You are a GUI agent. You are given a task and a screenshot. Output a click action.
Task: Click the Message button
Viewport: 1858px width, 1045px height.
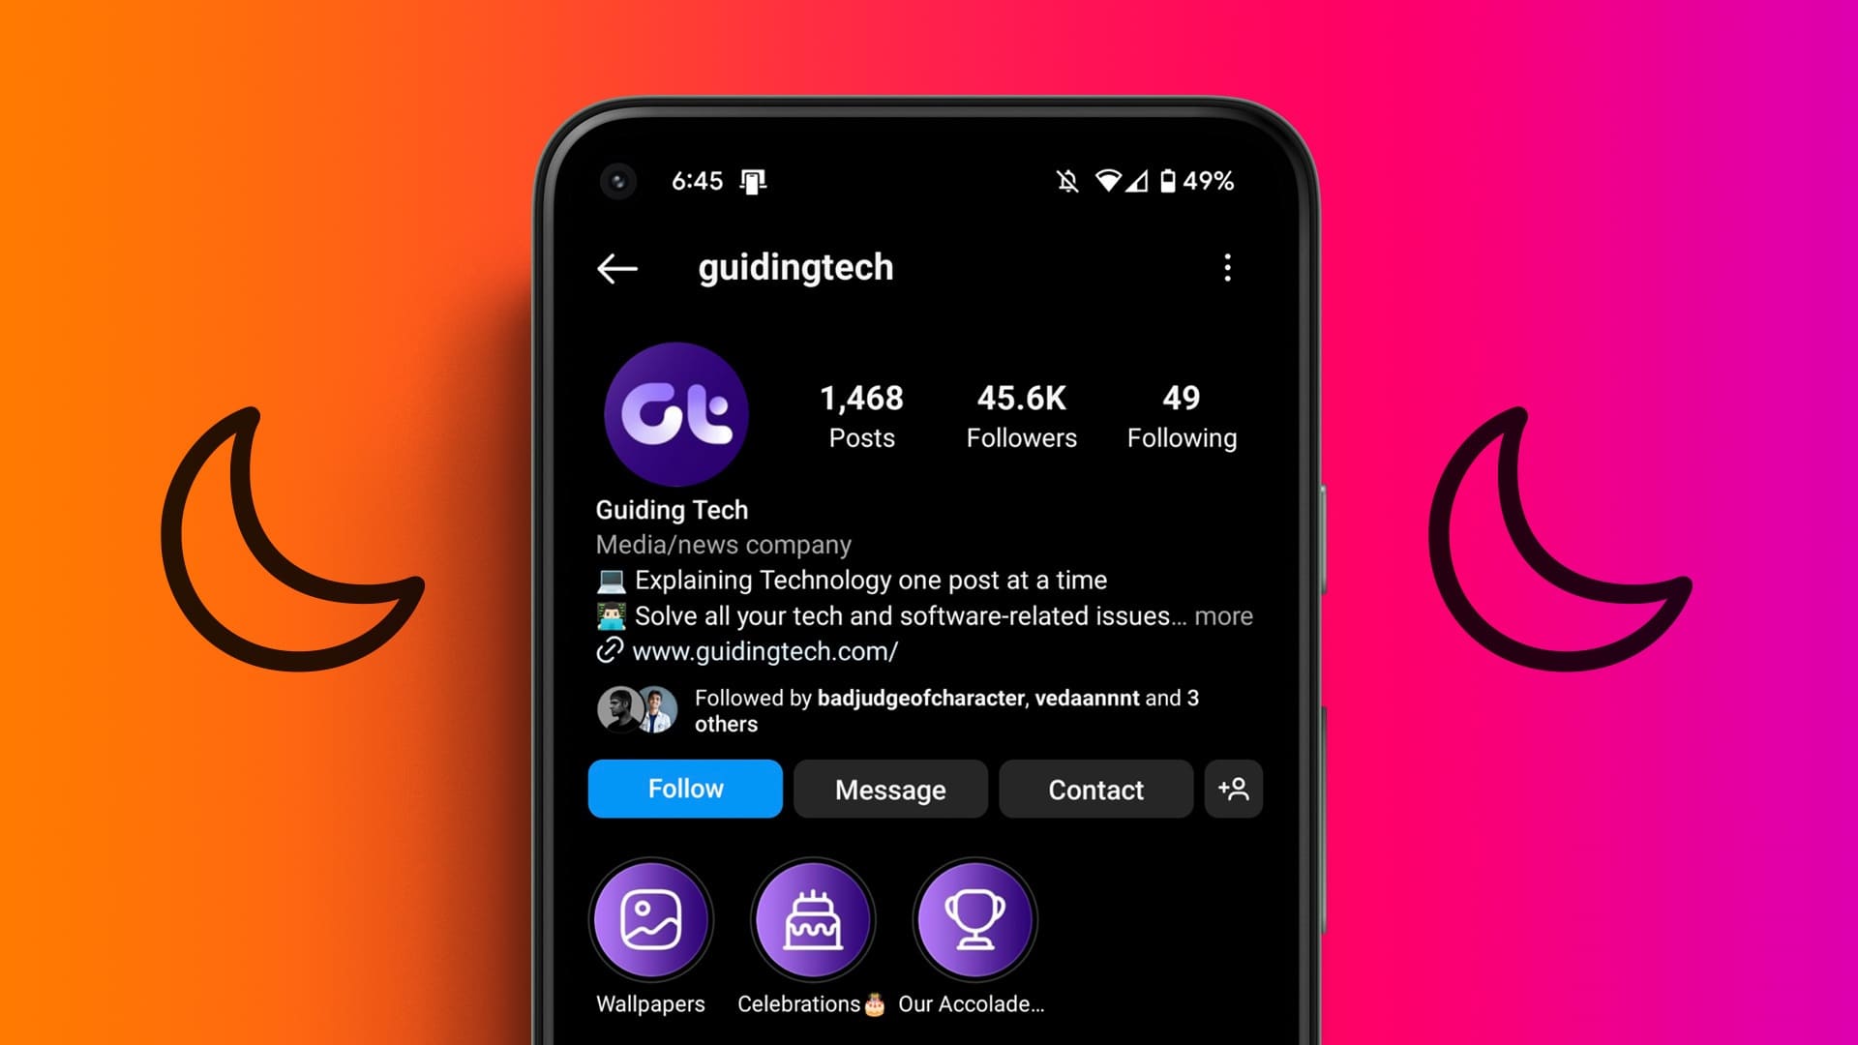click(889, 789)
